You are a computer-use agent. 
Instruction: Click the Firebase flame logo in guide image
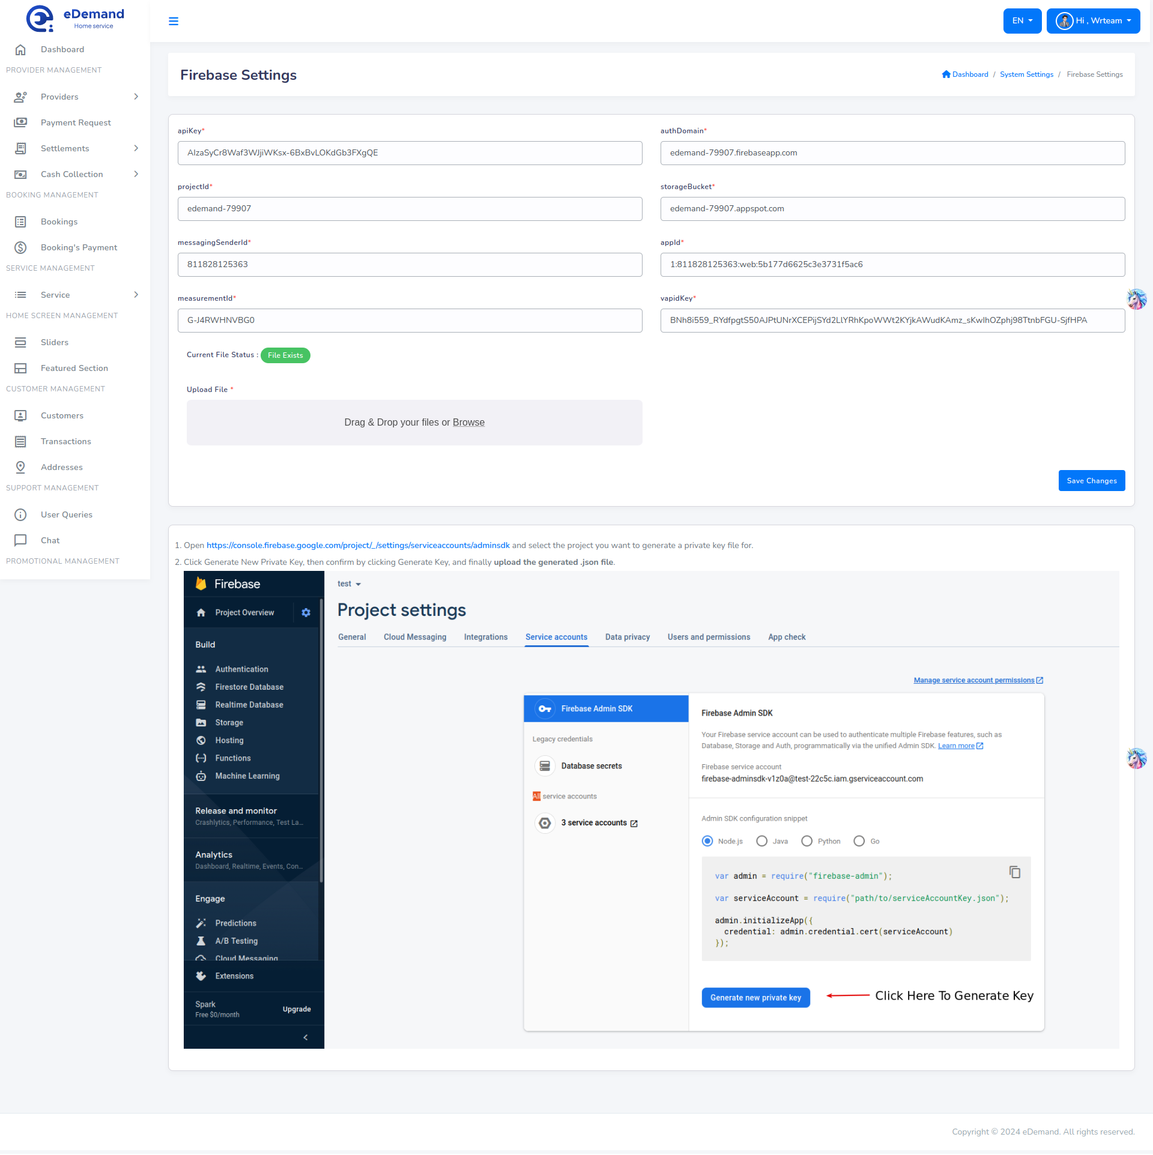click(x=201, y=584)
